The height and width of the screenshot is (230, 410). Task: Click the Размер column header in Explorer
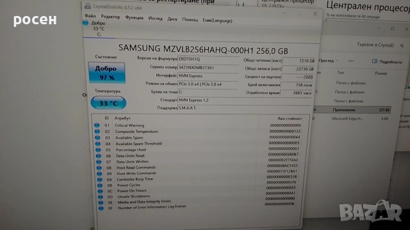pos(381,73)
